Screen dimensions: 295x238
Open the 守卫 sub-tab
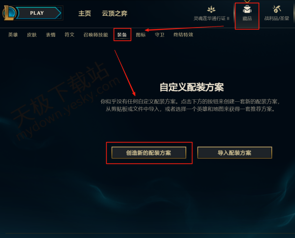[x=159, y=35]
